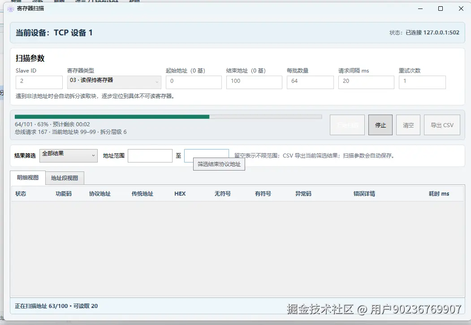The height and width of the screenshot is (325, 471).
Task: Click the 64/101 · 63% progress text
Action: point(52,124)
